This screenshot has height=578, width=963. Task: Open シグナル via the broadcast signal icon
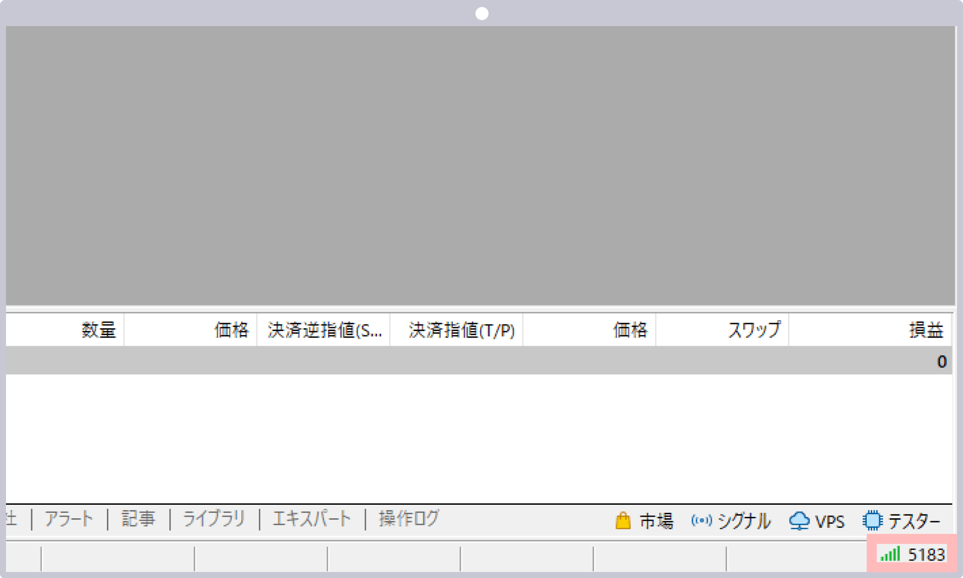coord(702,521)
